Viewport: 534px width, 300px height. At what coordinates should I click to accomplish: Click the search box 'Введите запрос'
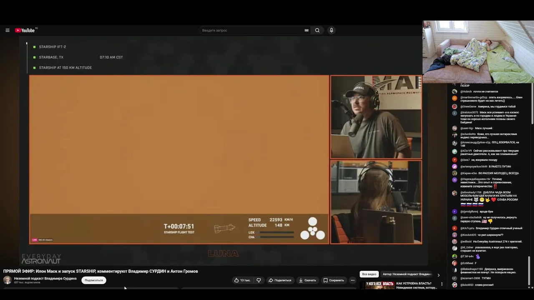point(252,30)
